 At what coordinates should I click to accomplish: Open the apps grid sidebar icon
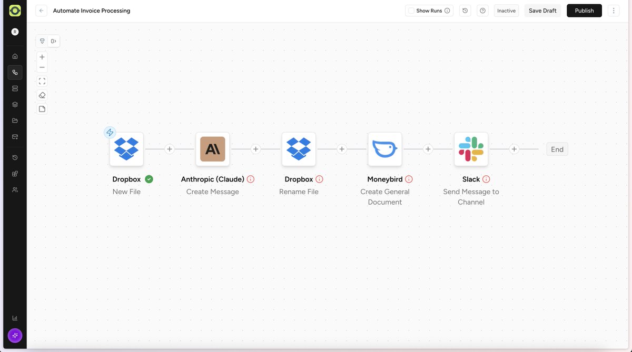point(15,174)
